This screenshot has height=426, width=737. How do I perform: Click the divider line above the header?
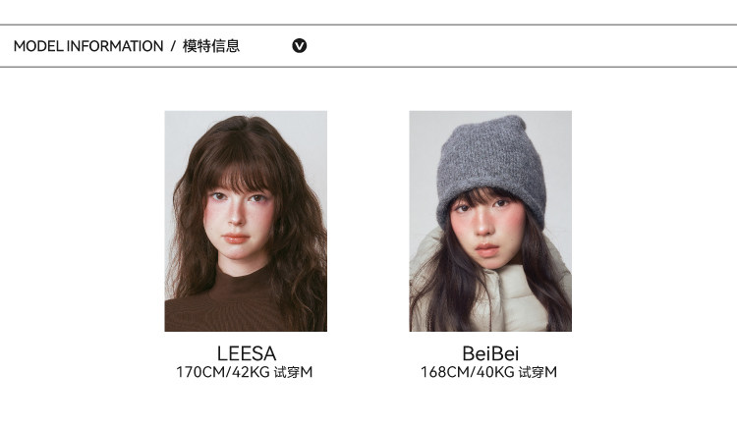(368, 25)
